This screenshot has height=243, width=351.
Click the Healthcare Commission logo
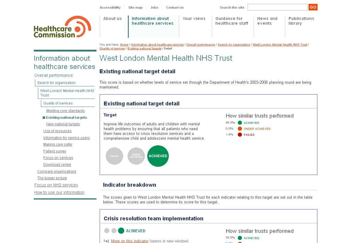click(62, 27)
